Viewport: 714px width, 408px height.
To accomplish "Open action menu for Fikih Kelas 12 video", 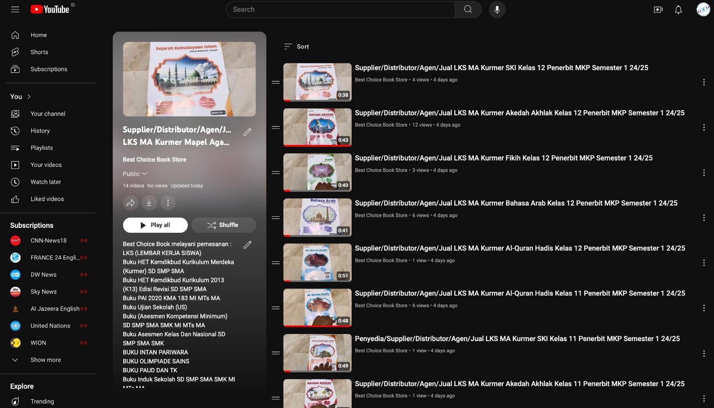I will pos(704,173).
